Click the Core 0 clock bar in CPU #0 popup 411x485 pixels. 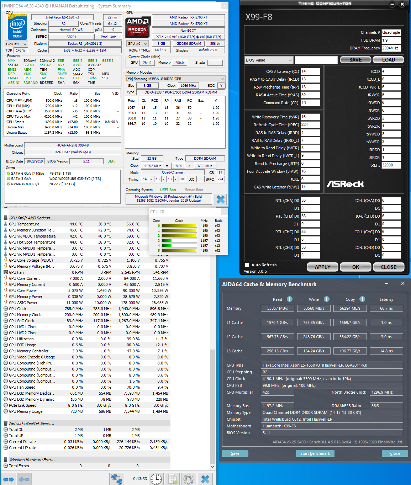point(179,225)
